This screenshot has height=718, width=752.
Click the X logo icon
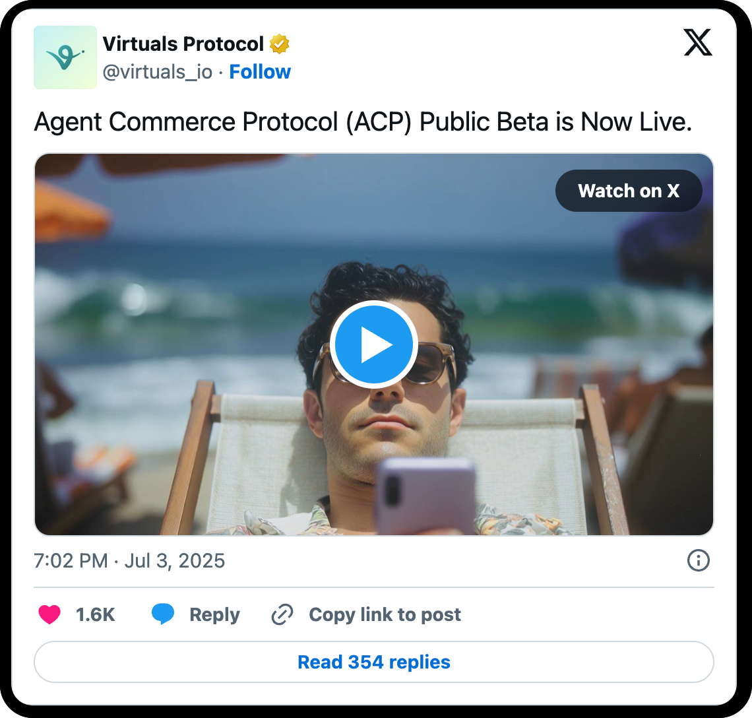[x=698, y=43]
